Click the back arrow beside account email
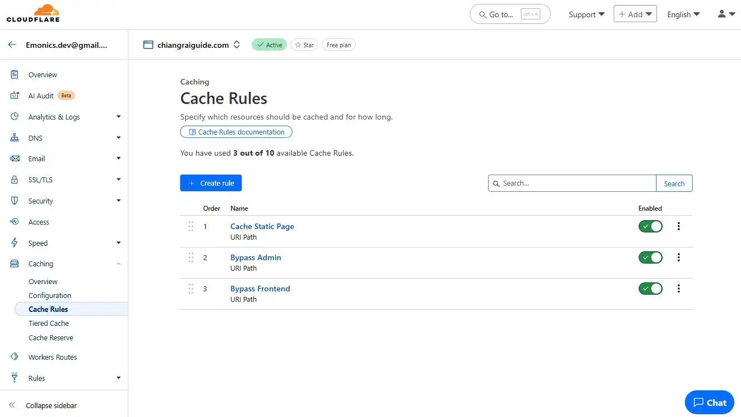Screen dimensions: 741x417 point(12,45)
